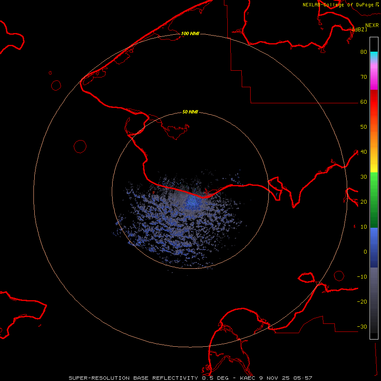Viewport: 381px width, 381px height.
Task: Click the green segment of the dBZ color bar
Action: [374, 200]
